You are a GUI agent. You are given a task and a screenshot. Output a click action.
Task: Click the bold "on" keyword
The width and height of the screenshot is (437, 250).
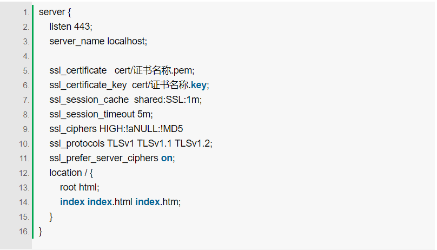click(x=167, y=158)
